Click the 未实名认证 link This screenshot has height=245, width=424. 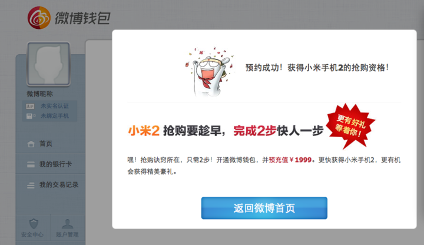click(x=55, y=106)
